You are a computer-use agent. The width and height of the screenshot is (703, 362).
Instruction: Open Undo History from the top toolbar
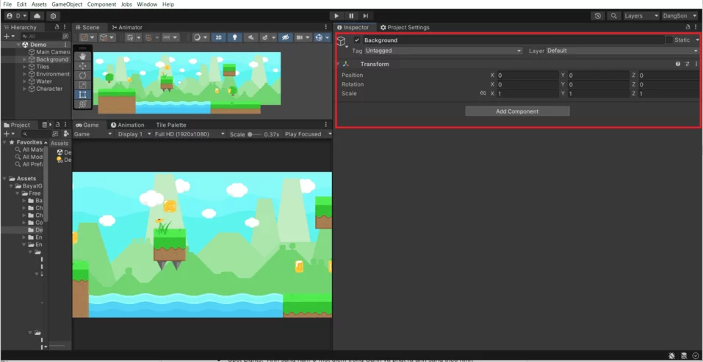click(x=598, y=15)
